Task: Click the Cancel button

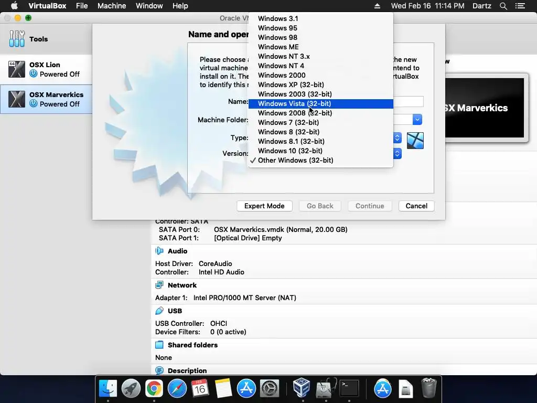Action: click(x=416, y=206)
